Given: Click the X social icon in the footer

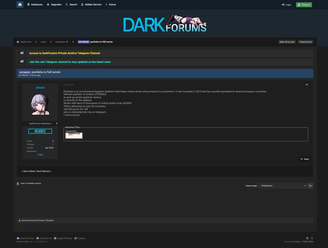Looking at the screenshot, I should 312,238.
